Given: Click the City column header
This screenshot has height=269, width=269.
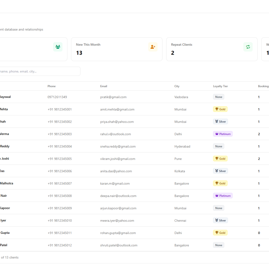Looking at the screenshot, I should pos(177,86).
